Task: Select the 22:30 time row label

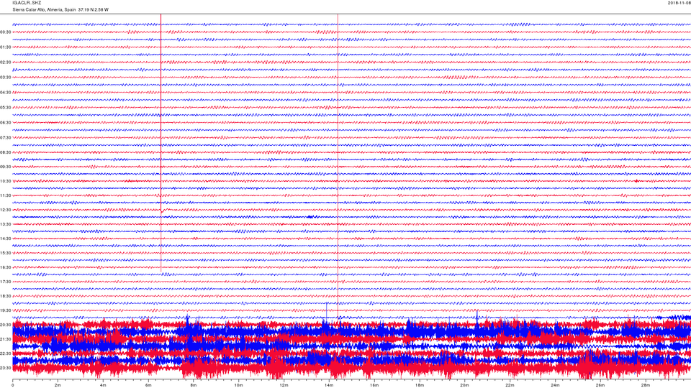Action: 5,354
